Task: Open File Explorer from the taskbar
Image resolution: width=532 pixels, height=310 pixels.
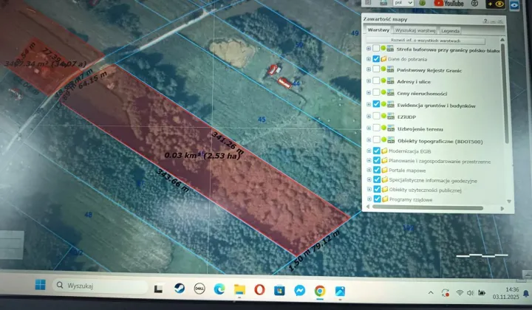Action: pyautogui.click(x=239, y=289)
